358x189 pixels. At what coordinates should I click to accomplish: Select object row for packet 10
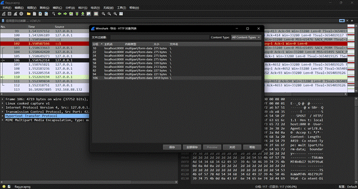pos(177,49)
